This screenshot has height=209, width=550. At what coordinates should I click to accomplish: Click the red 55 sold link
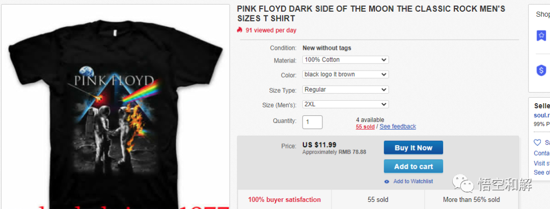[x=365, y=127]
